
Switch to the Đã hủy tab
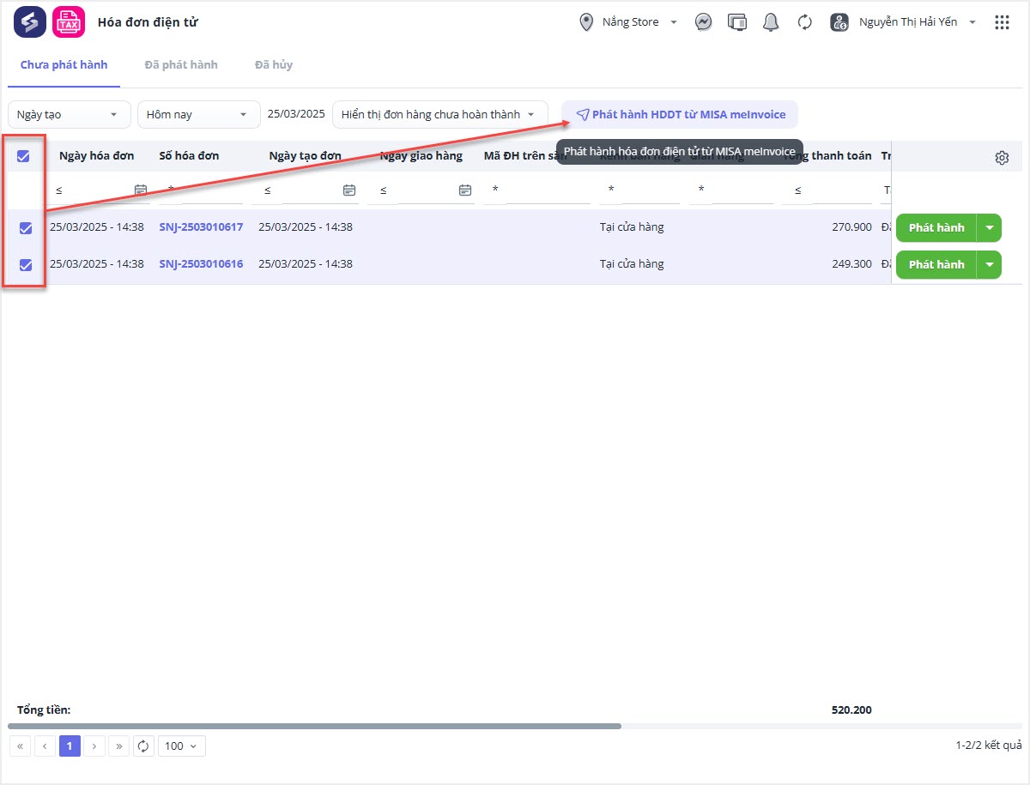point(273,65)
